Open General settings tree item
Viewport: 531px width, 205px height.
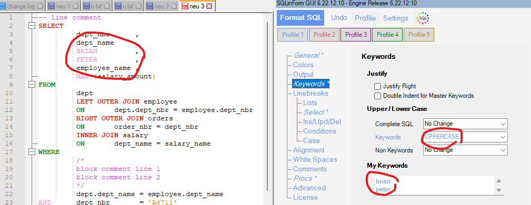308,56
